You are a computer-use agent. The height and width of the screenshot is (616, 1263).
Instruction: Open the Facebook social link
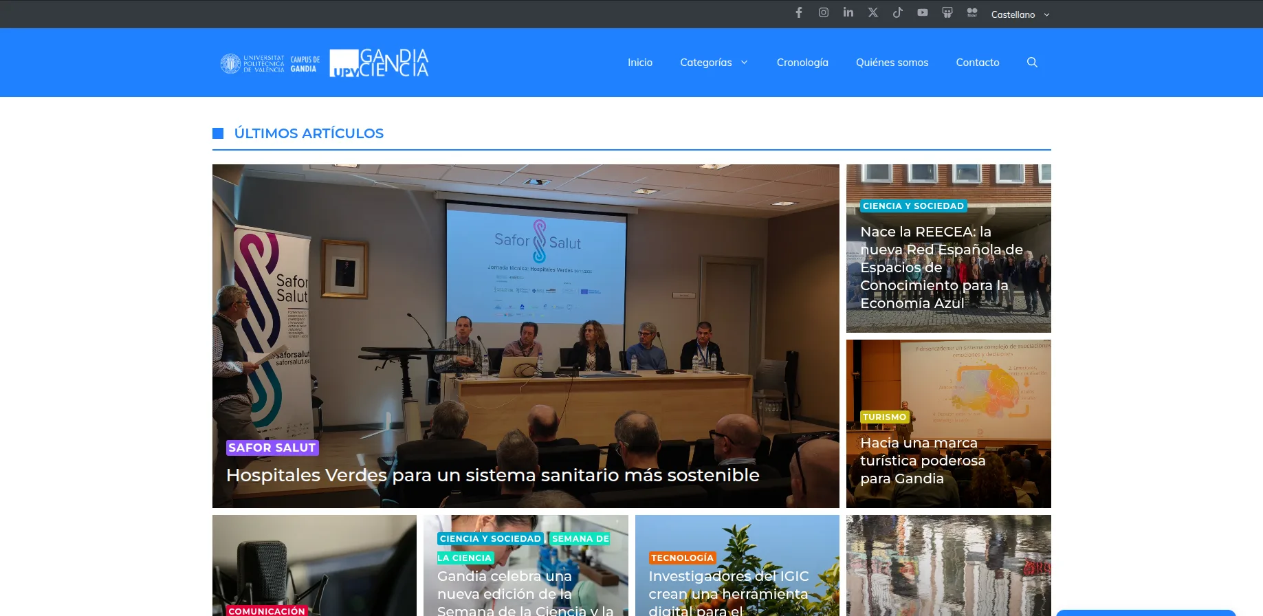[x=799, y=12]
